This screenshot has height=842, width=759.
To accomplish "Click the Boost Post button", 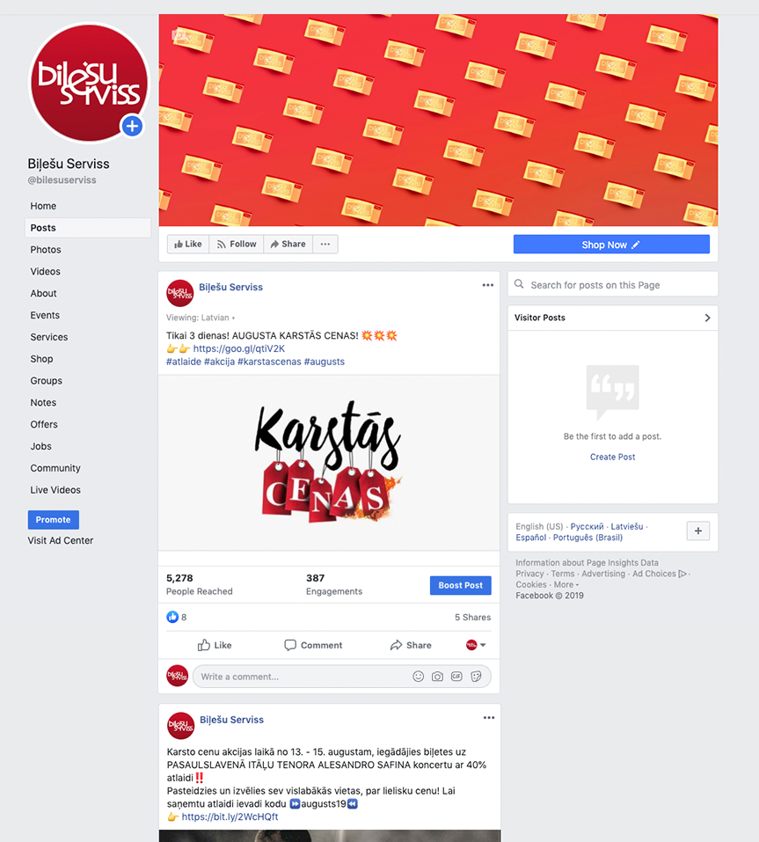I will (461, 585).
